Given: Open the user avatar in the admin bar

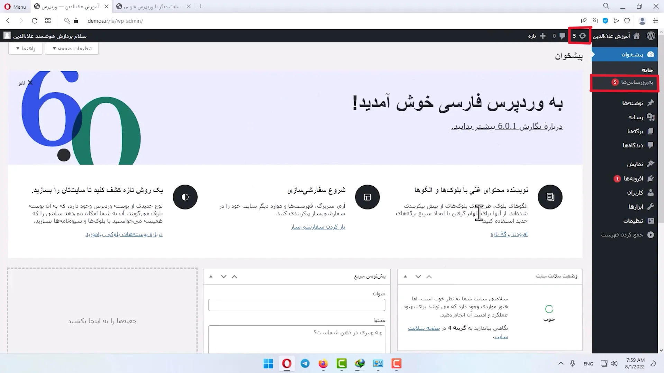Looking at the screenshot, I should pyautogui.click(x=7, y=36).
